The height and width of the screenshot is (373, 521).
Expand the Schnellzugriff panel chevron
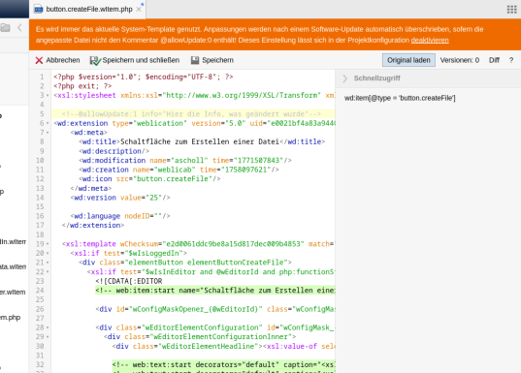coord(344,78)
